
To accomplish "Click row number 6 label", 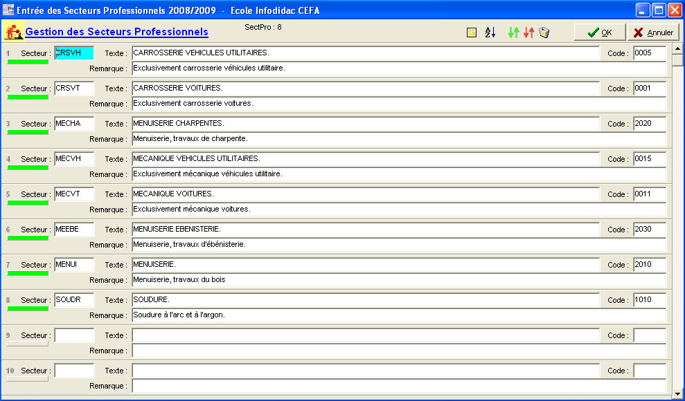I will (8, 230).
